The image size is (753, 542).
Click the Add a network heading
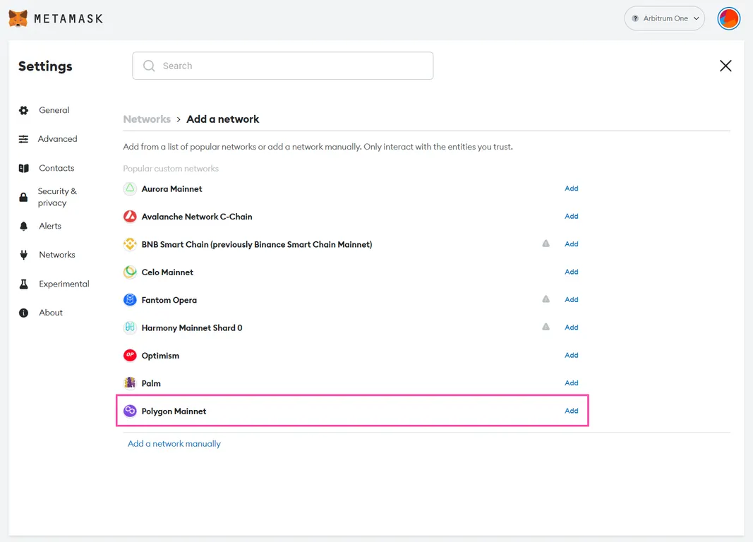tap(222, 119)
